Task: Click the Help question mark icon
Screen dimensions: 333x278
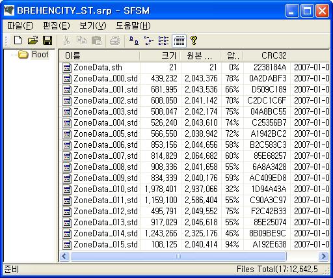Action: pos(194,40)
